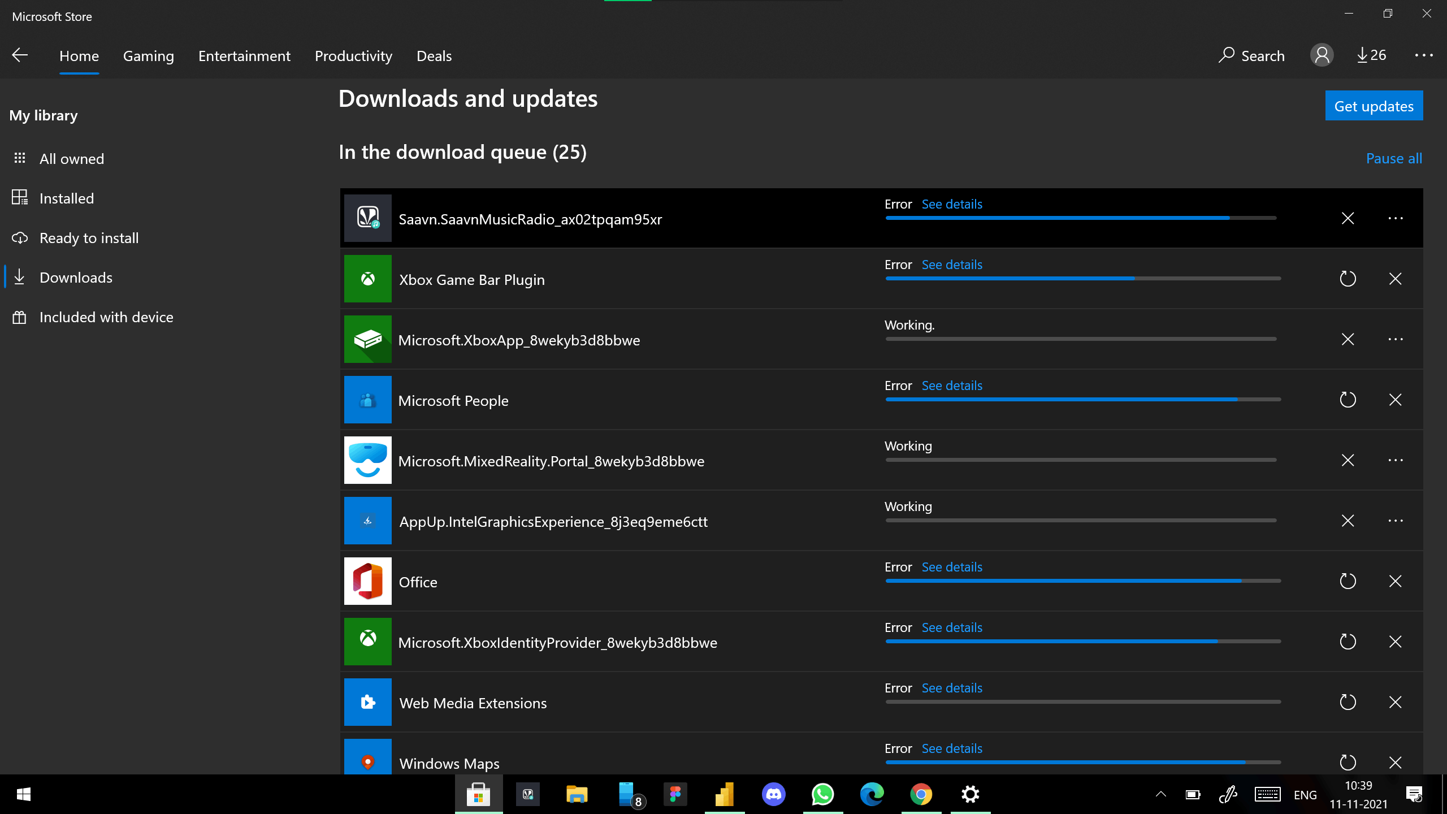The width and height of the screenshot is (1447, 814).
Task: Show hidden system tray icons
Action: coord(1160,794)
